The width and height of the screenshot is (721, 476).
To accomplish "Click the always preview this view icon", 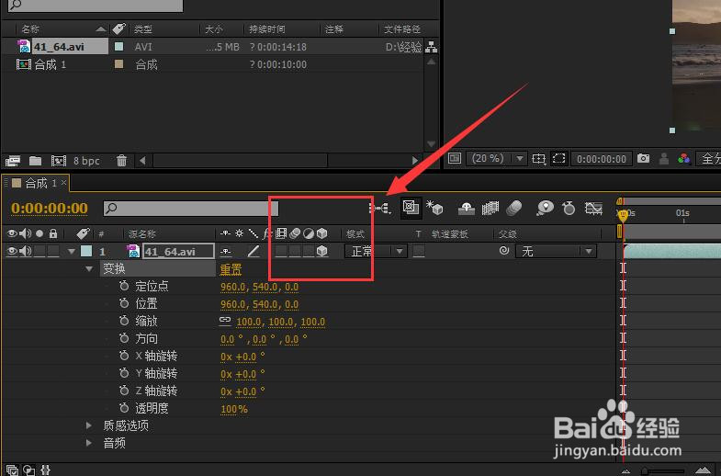I will [x=455, y=159].
